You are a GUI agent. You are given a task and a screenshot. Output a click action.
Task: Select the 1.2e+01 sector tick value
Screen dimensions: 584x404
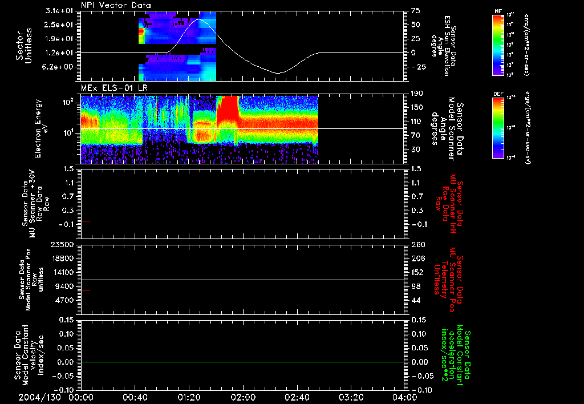(59, 53)
